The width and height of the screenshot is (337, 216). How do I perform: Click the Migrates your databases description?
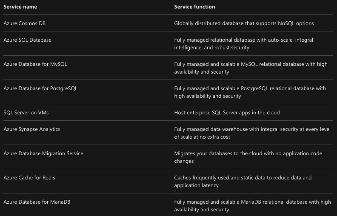(x=248, y=157)
